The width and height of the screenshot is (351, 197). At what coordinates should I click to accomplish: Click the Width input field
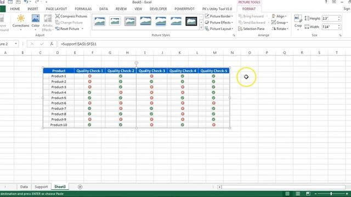[x=329, y=27]
